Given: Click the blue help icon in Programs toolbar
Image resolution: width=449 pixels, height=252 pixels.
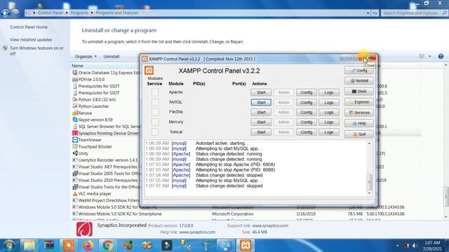Looking at the screenshot, I should click(x=441, y=57).
